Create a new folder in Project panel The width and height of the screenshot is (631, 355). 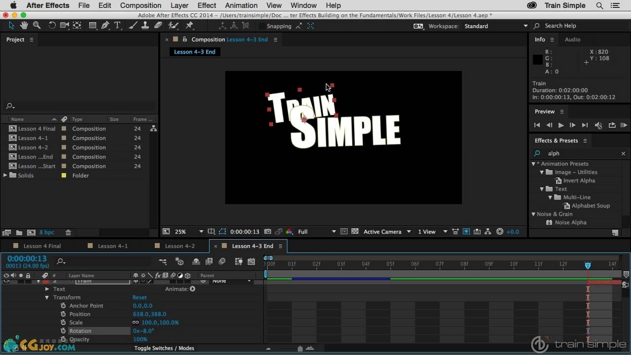pos(19,233)
